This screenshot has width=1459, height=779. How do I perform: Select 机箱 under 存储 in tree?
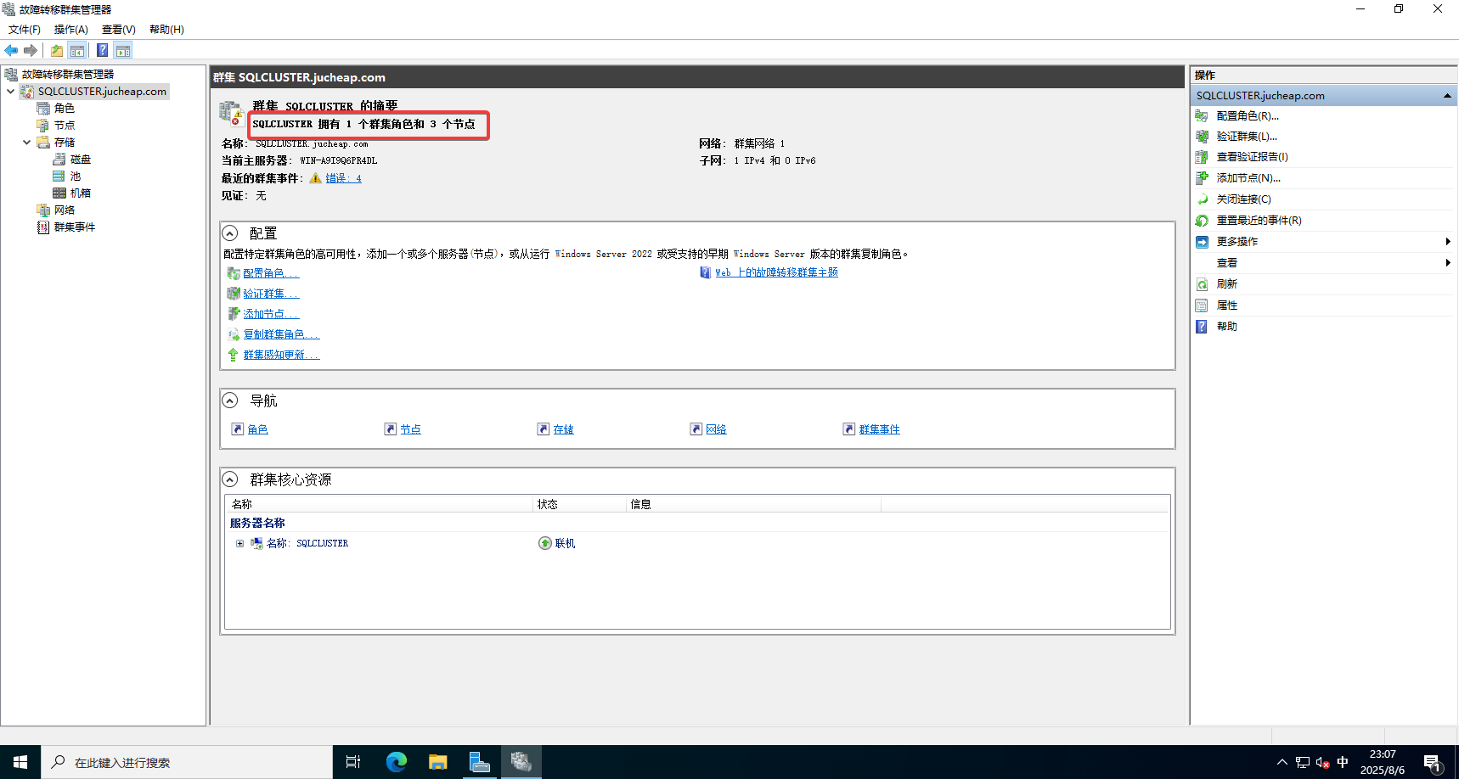(80, 193)
